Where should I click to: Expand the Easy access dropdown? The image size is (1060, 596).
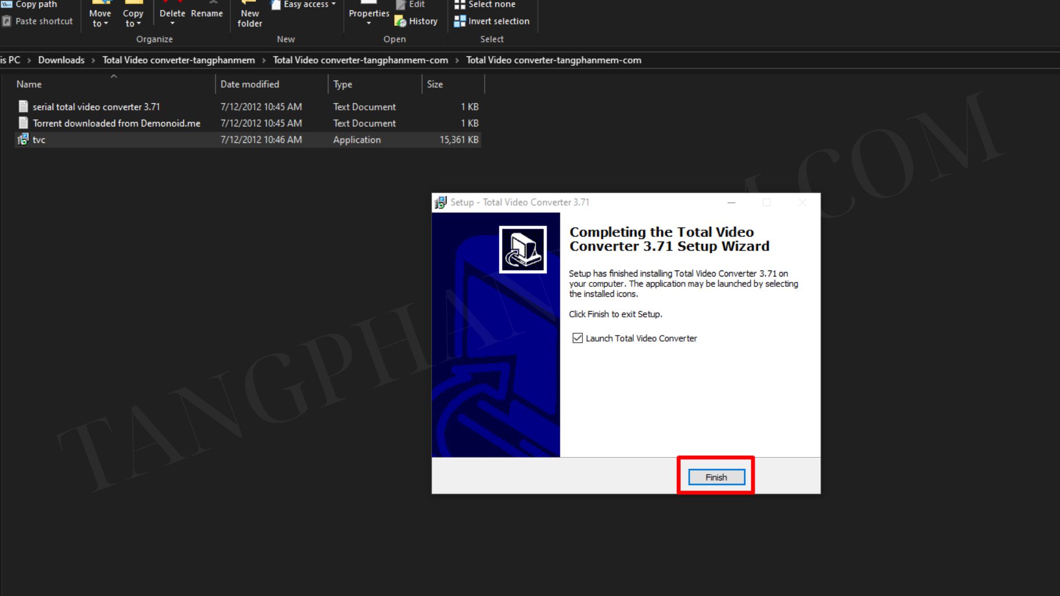pos(333,4)
